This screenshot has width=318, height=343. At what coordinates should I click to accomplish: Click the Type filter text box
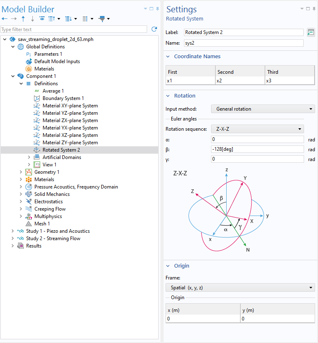pos(74,30)
